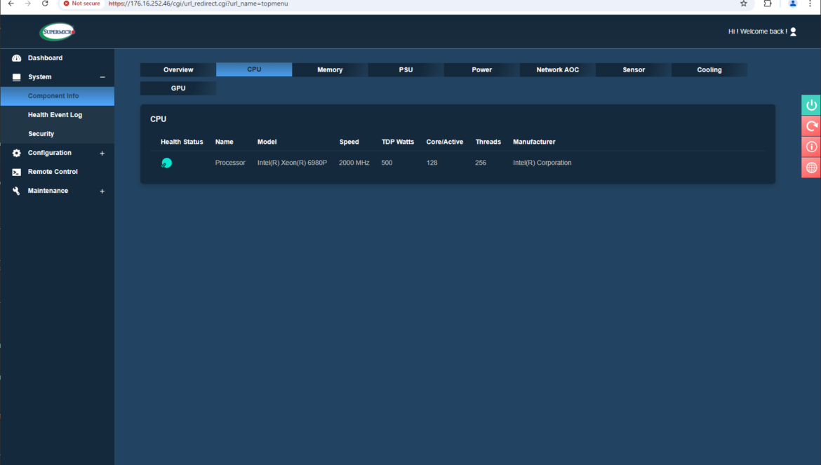The image size is (821, 465).
Task: Switch to the Cooling tab
Action: [x=709, y=69]
